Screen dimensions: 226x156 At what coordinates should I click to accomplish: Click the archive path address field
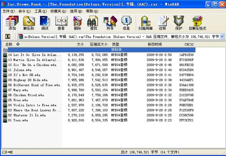pyautogui.click(x=121, y=37)
